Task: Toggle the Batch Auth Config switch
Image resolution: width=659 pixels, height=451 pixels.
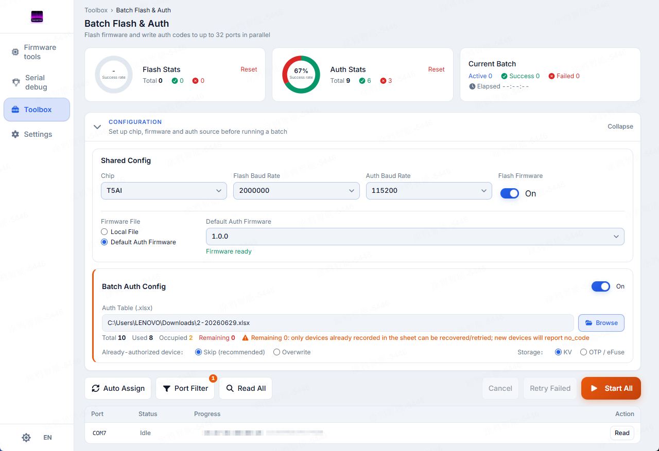Action: point(601,286)
